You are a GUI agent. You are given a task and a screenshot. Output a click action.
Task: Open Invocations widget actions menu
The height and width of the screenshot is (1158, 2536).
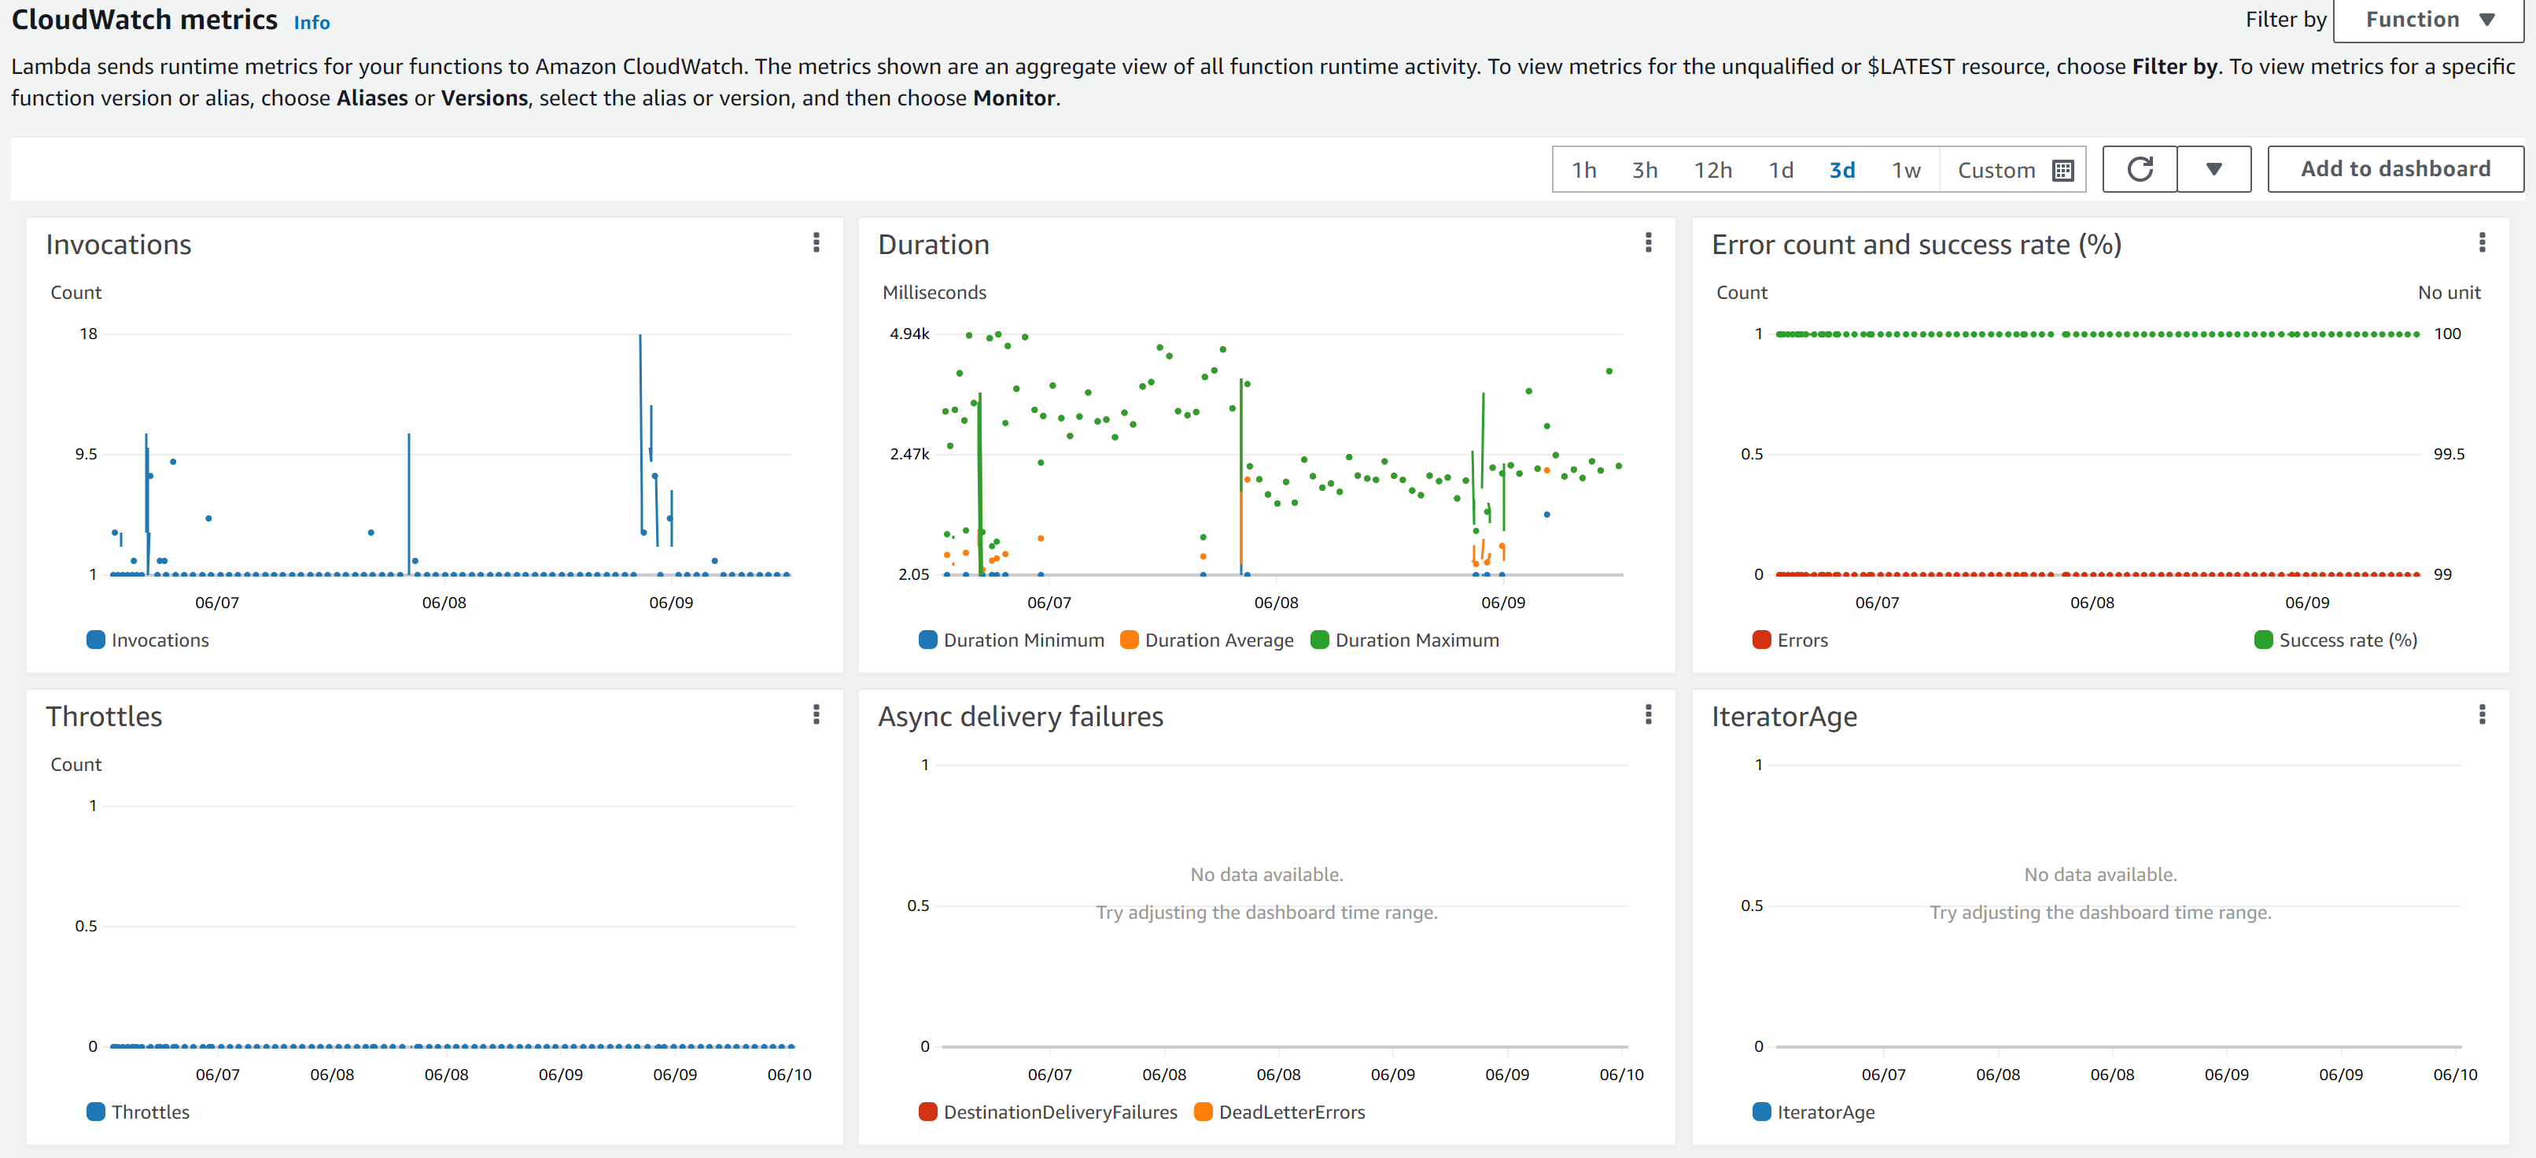[x=816, y=243]
